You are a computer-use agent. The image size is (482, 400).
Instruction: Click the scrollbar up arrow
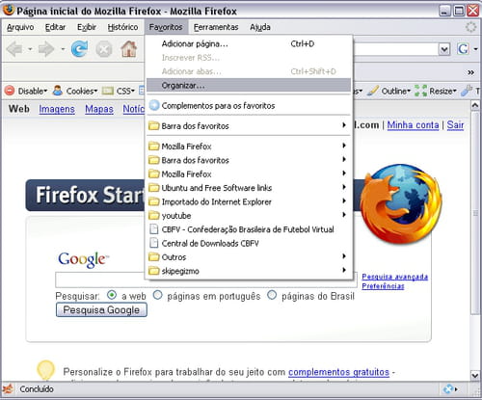pos(475,105)
